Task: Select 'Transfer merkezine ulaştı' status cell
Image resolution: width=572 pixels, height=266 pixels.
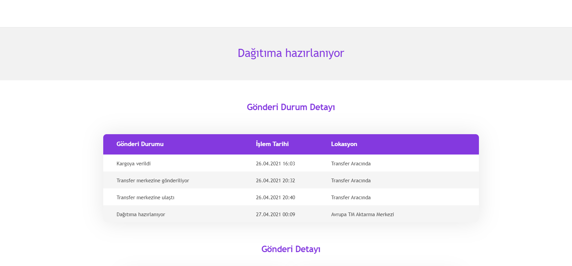Action: (146, 198)
